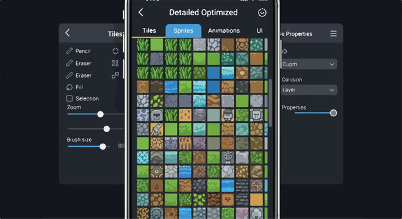Screen dimensions: 402x219
Task: Select the gray skull face tile in ninth row
Action: click(x=228, y=157)
